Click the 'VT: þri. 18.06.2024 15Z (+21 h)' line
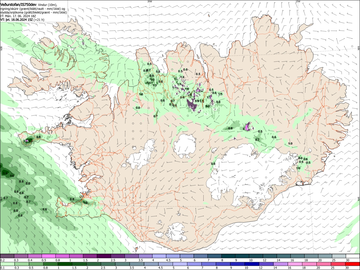Image resolution: width=360 pixels, height=270 pixels. click(x=22, y=20)
